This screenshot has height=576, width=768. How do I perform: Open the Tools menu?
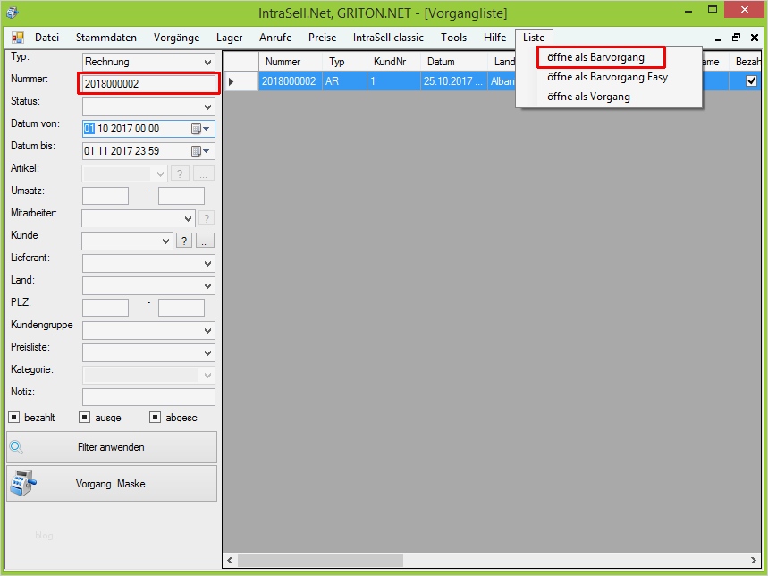(453, 38)
